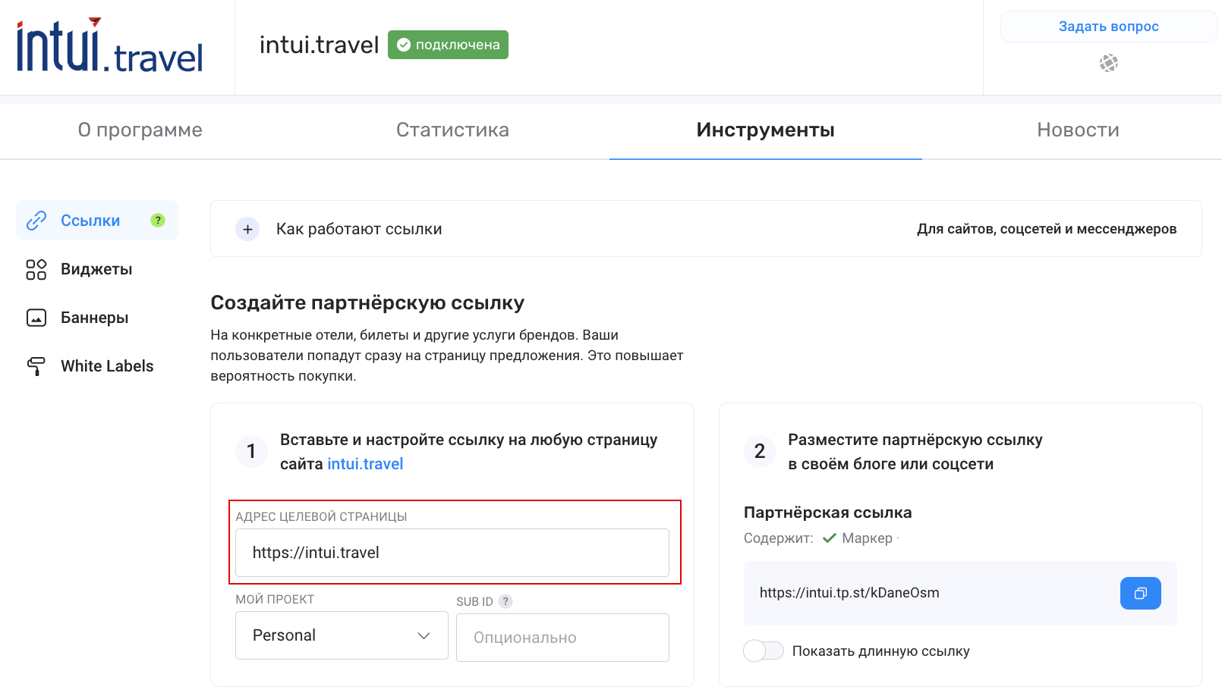Click the banners image icon

36,318
